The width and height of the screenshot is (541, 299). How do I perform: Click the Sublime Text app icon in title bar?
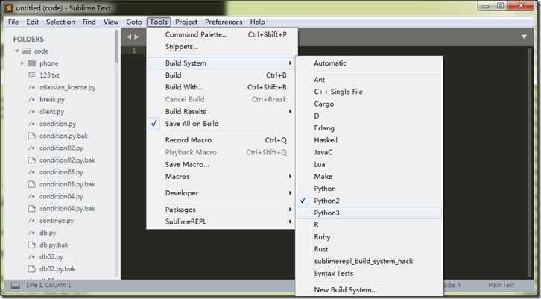10,7
